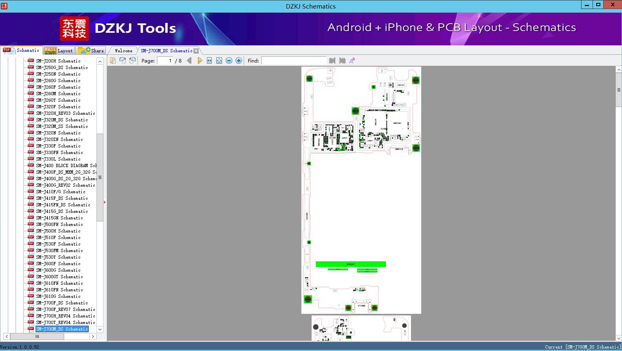Open SM-J250N Schematic

[x=58, y=74]
